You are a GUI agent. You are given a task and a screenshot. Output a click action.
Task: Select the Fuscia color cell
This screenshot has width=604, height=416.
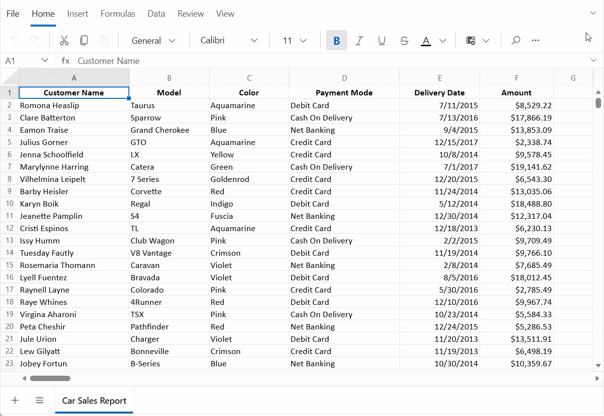[249, 216]
